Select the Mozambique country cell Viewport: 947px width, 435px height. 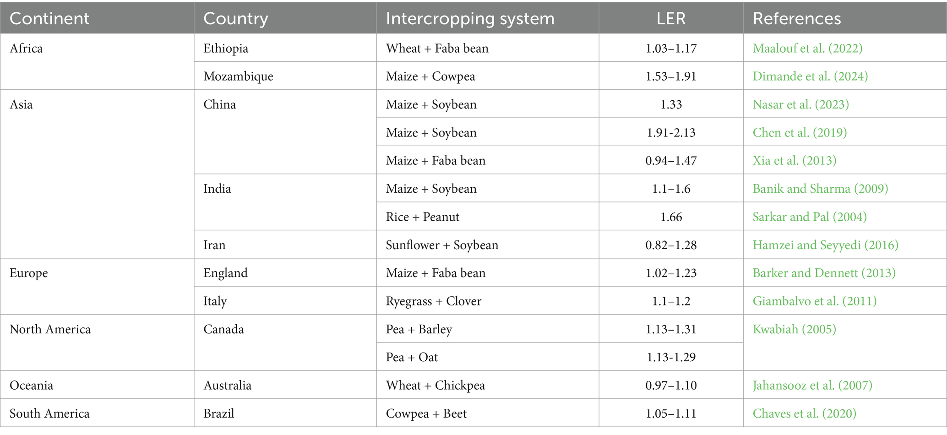click(238, 76)
